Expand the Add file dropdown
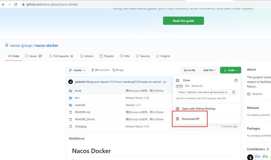 [x=209, y=70]
